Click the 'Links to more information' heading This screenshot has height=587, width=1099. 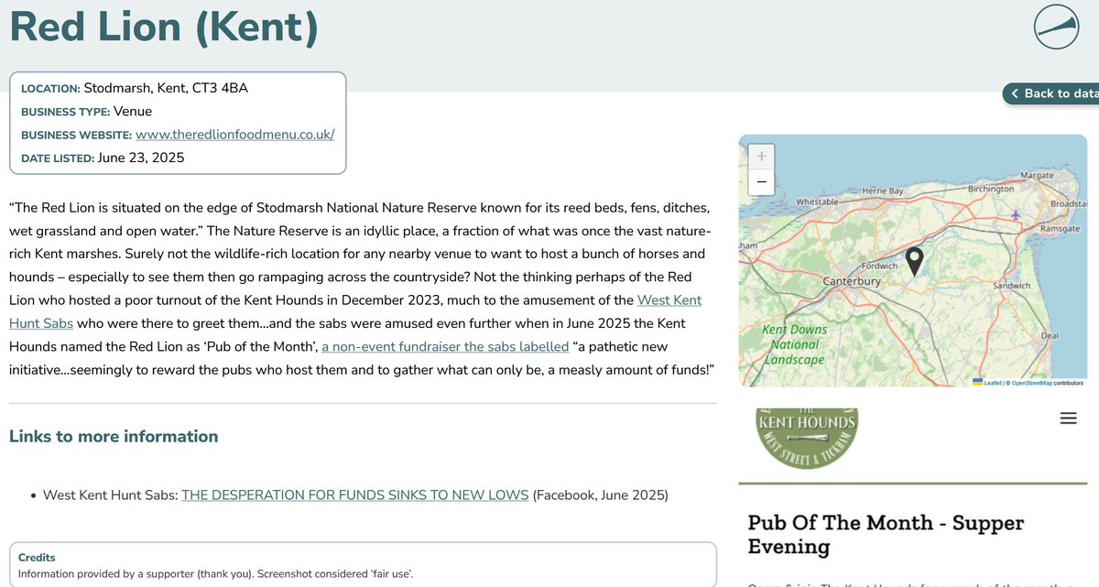point(114,436)
